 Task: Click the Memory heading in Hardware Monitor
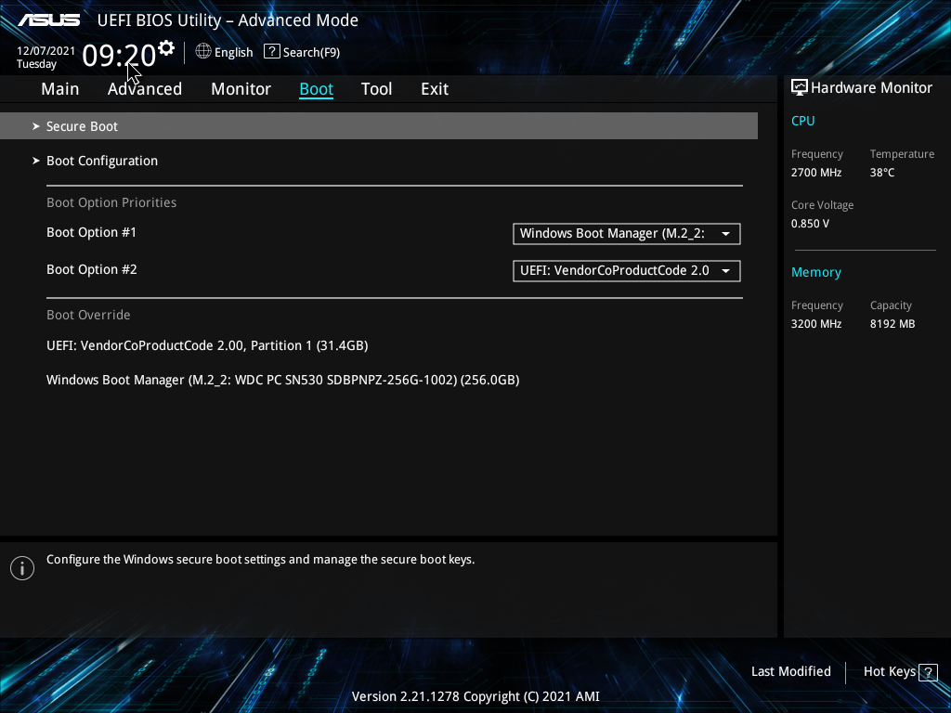(x=816, y=272)
